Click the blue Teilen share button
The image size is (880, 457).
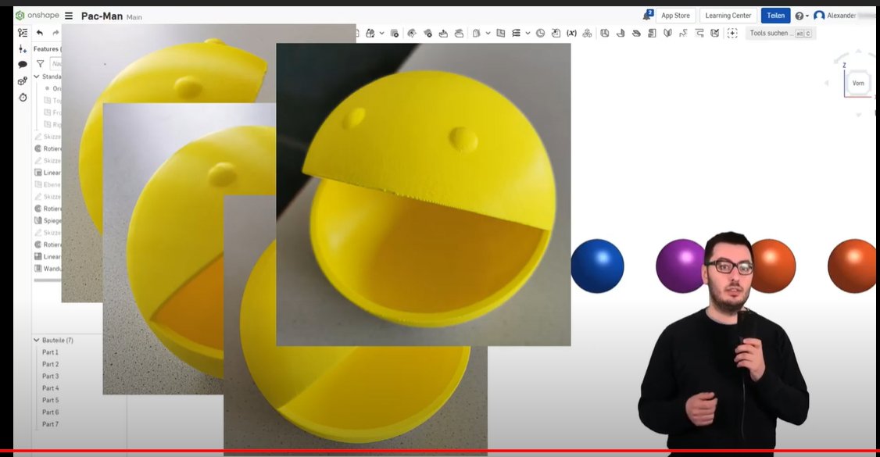click(x=775, y=16)
